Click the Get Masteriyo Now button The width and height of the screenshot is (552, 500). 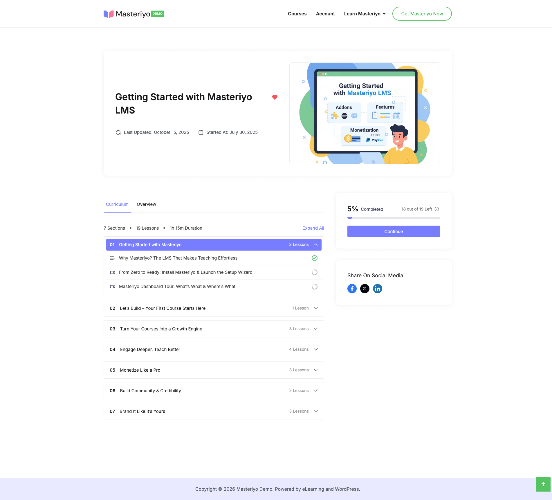(422, 14)
